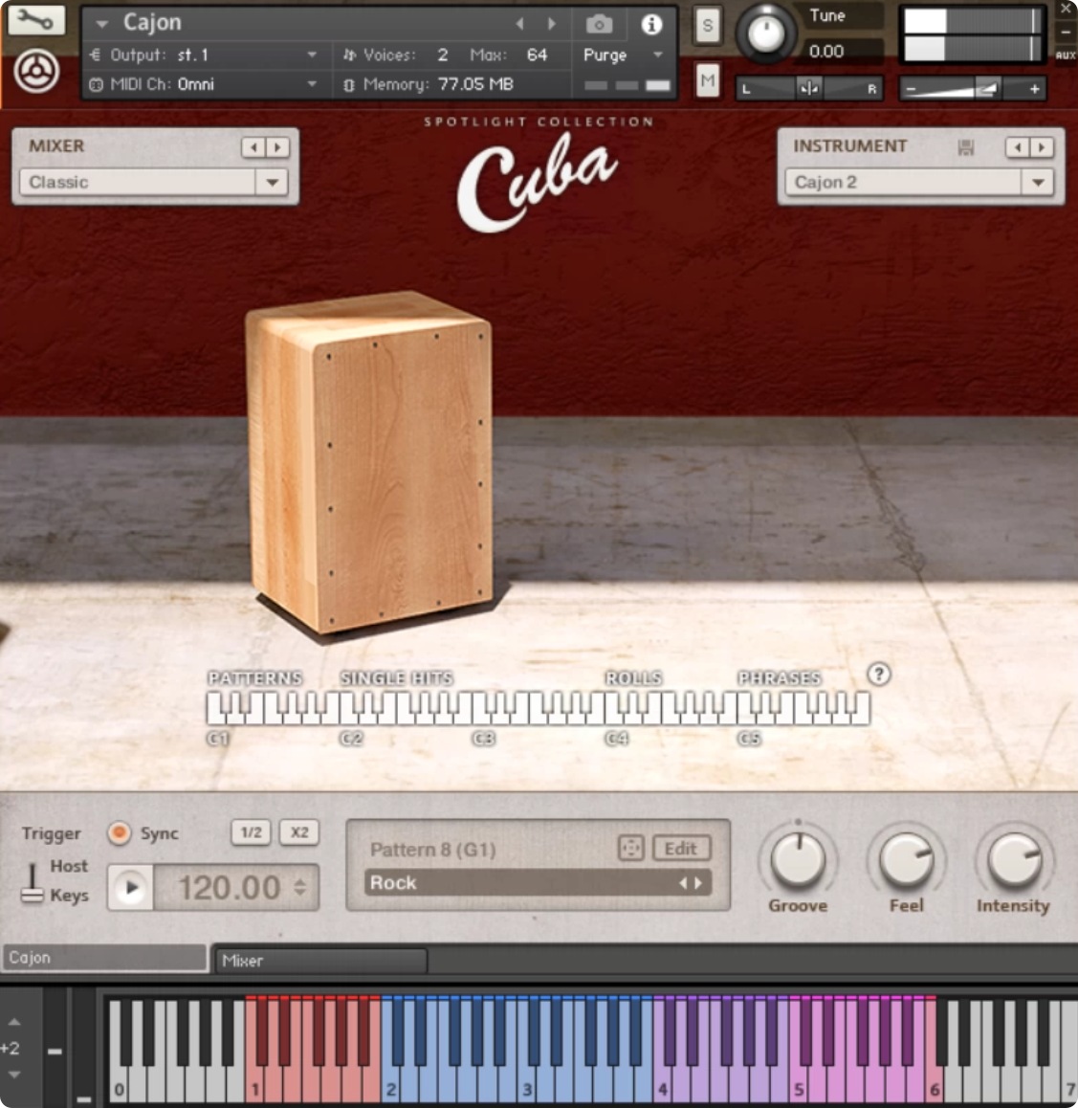The height and width of the screenshot is (1108, 1078).
Task: Play the blue C2 key on the keyboard
Action: 390,1085
